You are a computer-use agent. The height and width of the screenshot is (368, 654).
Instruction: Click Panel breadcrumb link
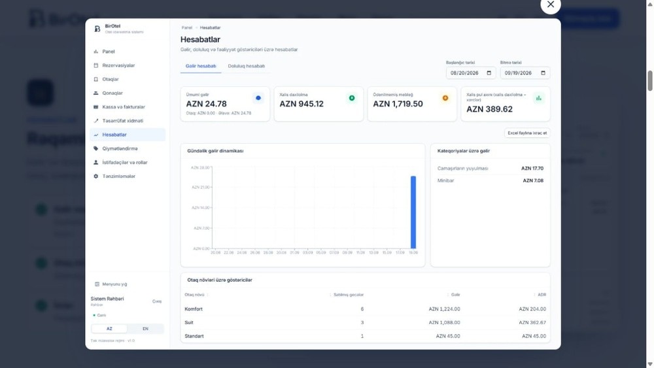(x=187, y=27)
